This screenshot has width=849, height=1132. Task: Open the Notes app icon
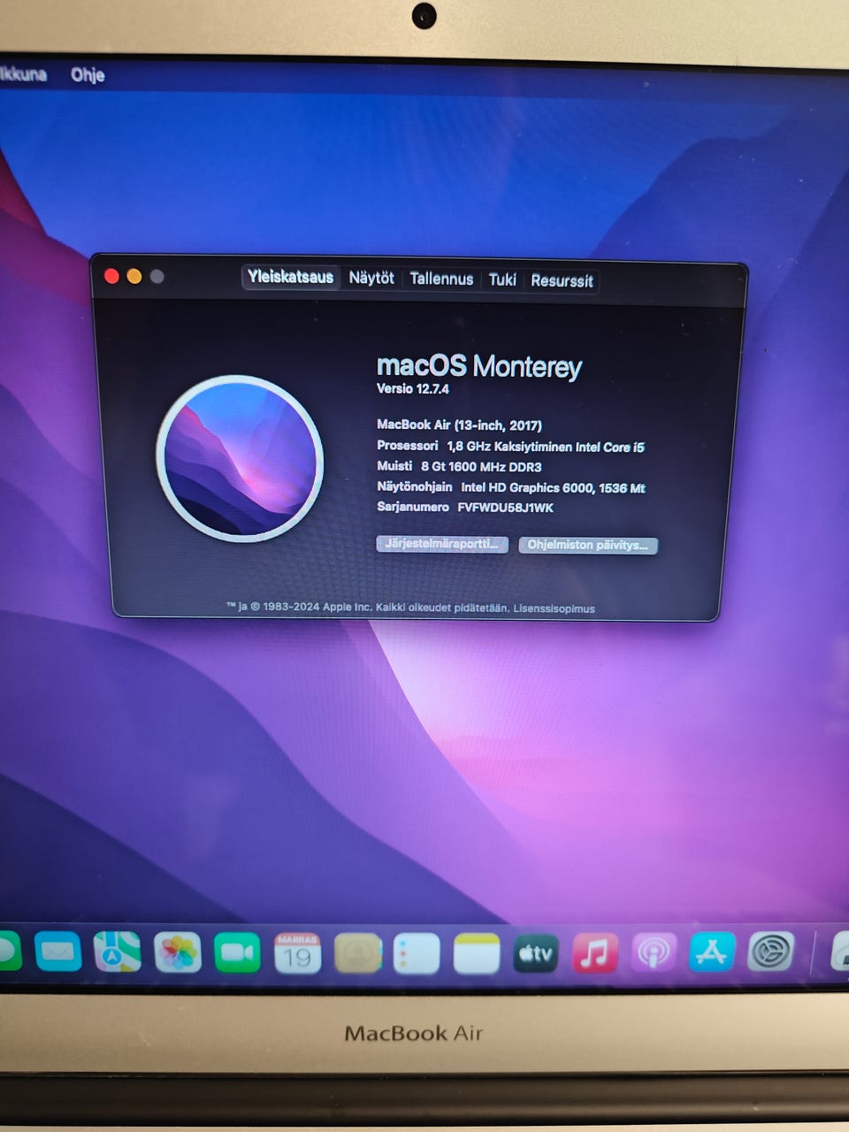477,953
